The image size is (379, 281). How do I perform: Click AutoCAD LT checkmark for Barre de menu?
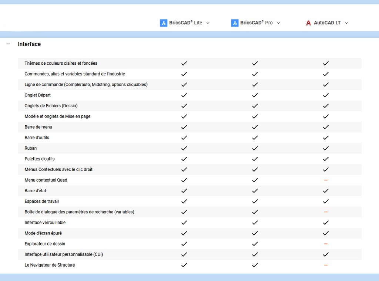(x=326, y=127)
